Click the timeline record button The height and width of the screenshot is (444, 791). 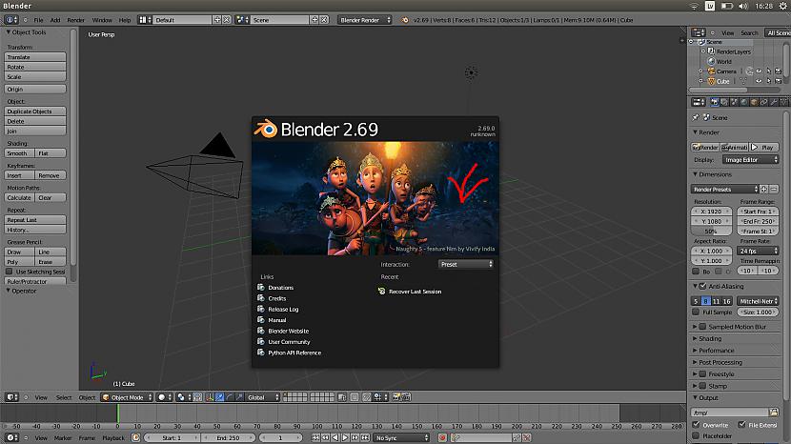[442, 437]
